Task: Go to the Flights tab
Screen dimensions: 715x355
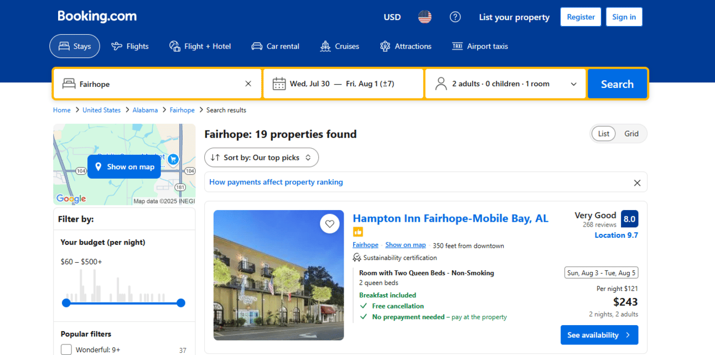Action: [x=130, y=46]
